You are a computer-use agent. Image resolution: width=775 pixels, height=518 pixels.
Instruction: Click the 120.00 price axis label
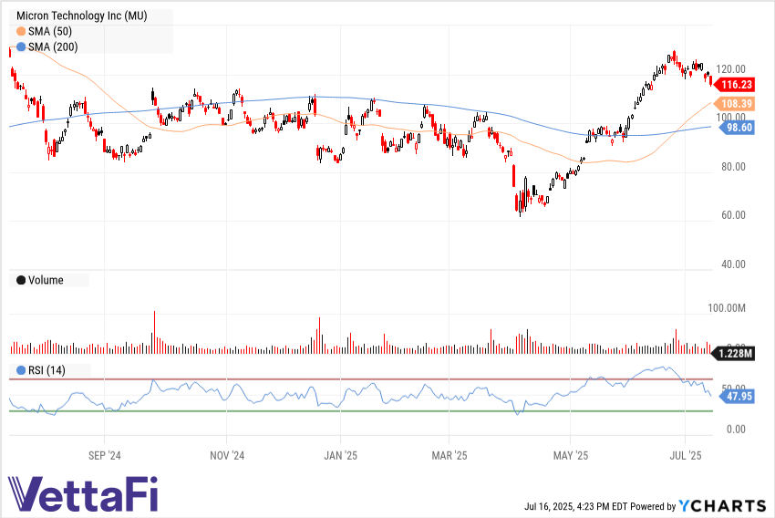click(730, 69)
